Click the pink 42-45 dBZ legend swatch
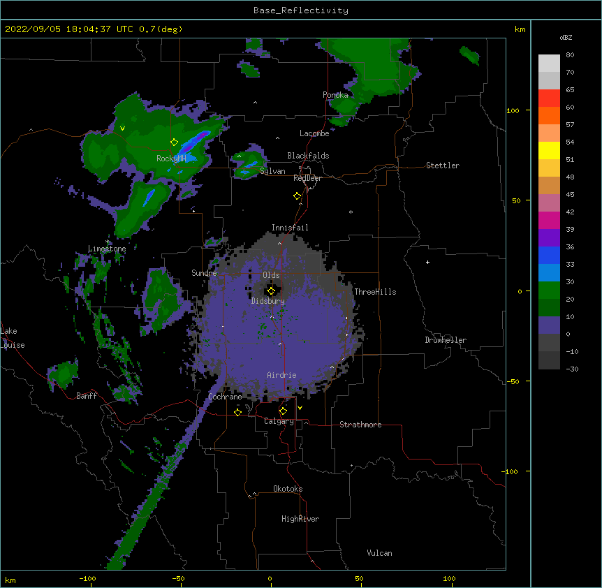Screen dimensions: 602x588 [549, 203]
